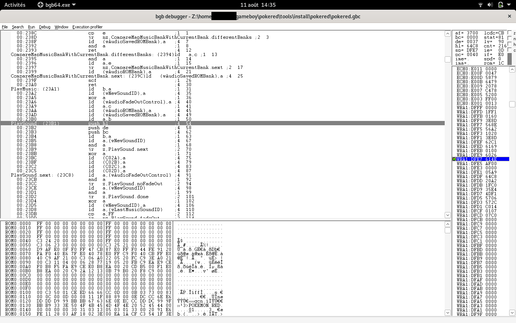The height and width of the screenshot is (323, 516).
Task: Open the Window menu
Action: coord(61,27)
